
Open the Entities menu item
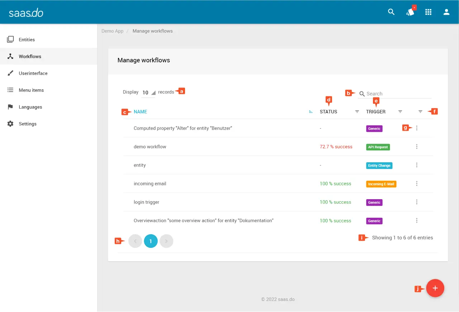tap(27, 40)
